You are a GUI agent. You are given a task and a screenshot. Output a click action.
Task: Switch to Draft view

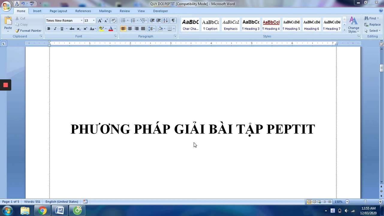[x=330, y=202]
